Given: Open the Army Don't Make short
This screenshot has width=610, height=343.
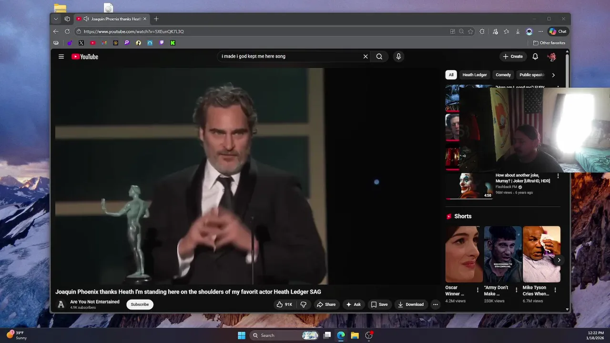Looking at the screenshot, I should coord(503,254).
